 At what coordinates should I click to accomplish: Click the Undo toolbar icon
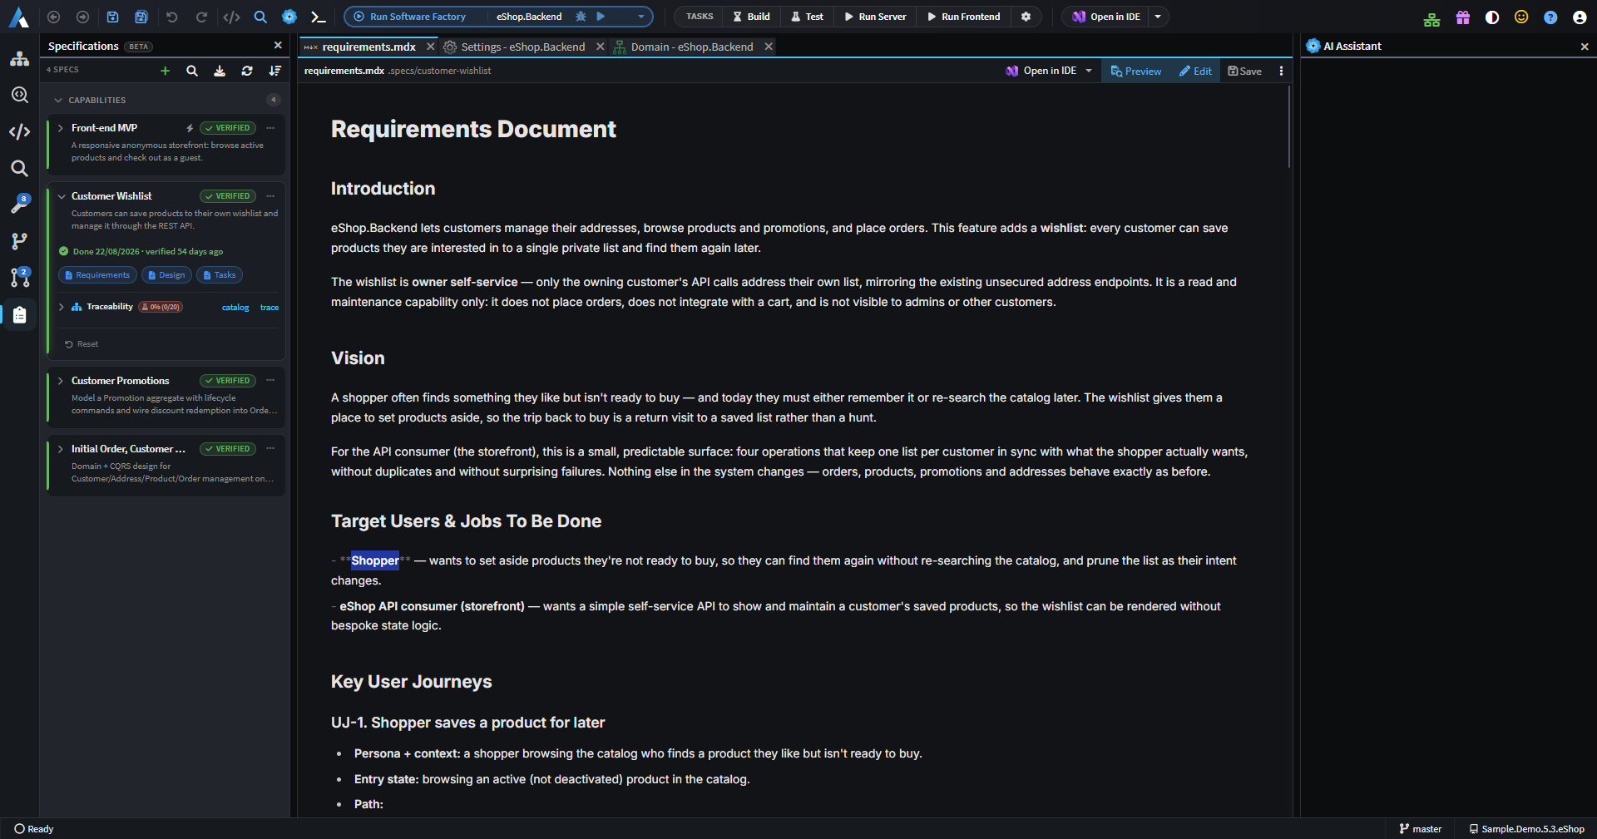pyautogui.click(x=171, y=17)
